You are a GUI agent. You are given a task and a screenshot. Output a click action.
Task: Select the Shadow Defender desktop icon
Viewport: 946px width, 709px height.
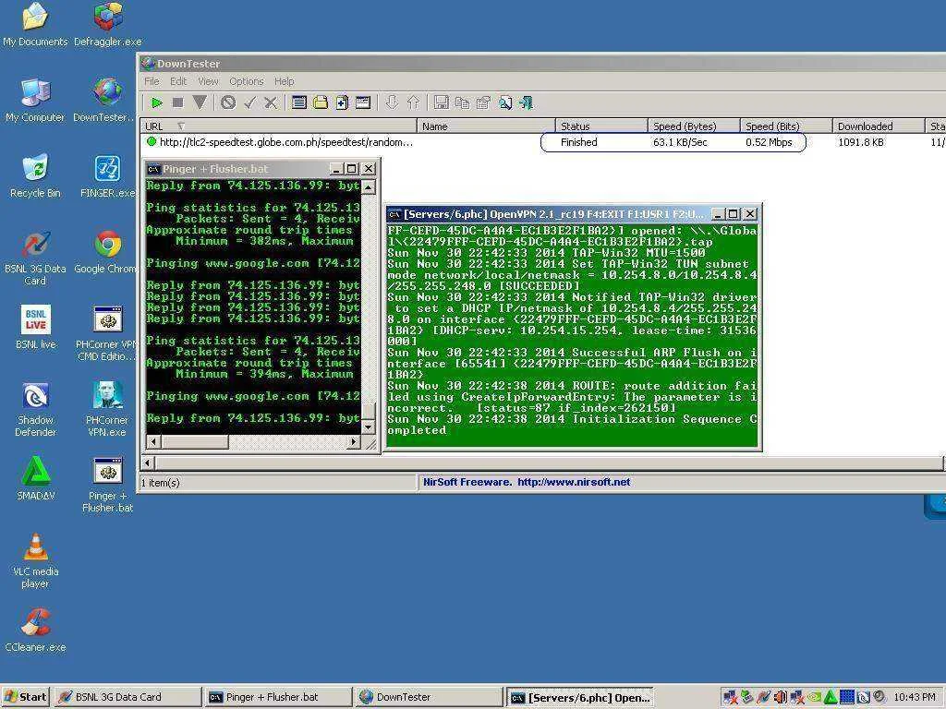pyautogui.click(x=35, y=409)
